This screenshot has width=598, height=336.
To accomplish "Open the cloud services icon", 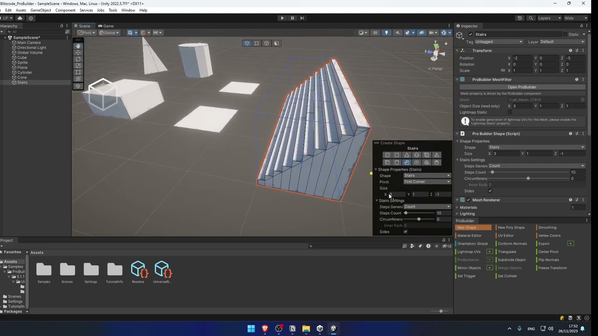I will (20, 18).
